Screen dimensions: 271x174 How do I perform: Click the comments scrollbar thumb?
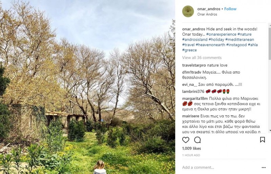(270, 44)
